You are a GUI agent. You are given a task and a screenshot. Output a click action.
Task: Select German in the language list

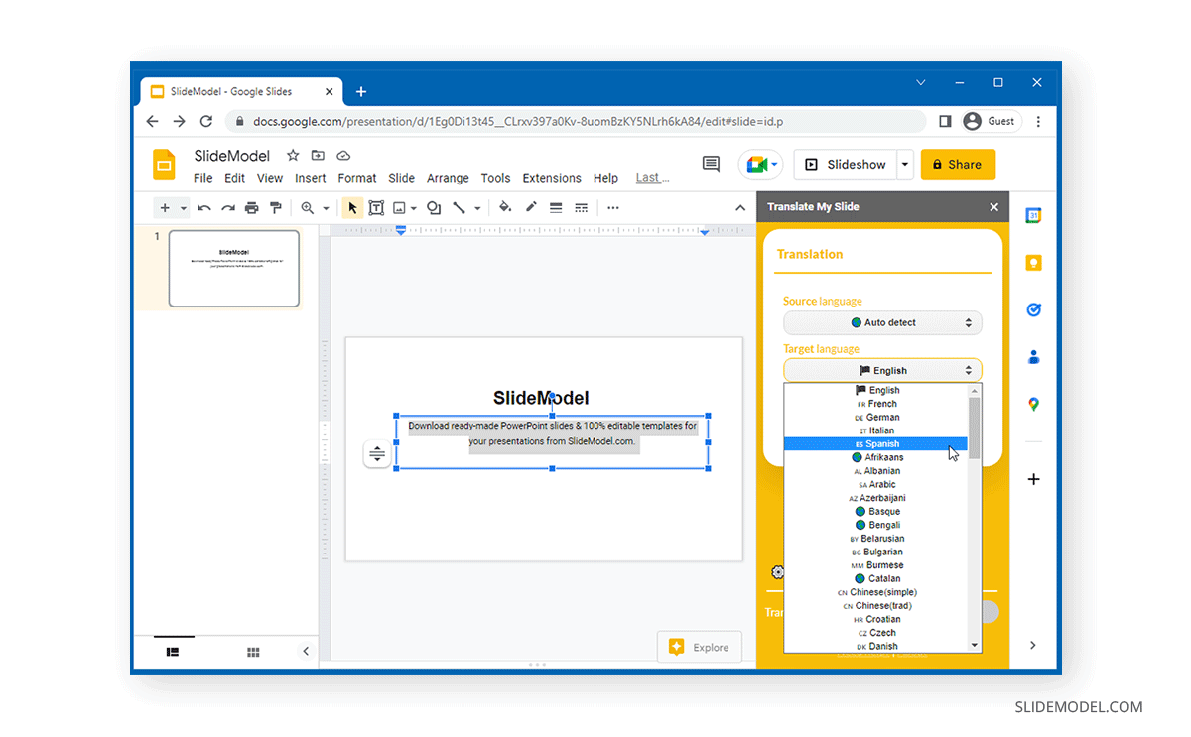pos(875,418)
